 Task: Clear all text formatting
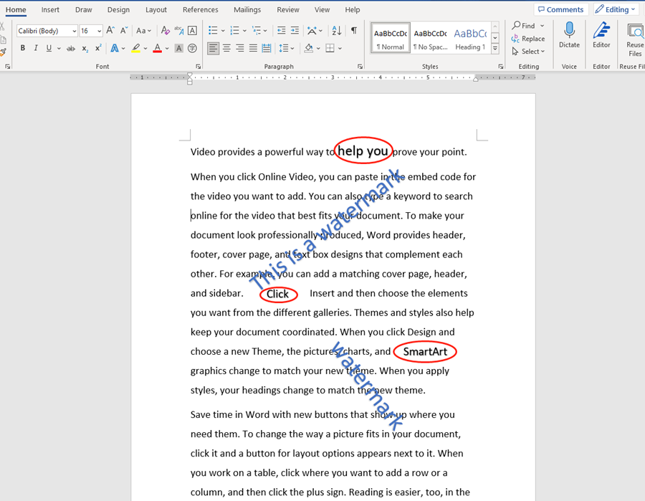click(165, 30)
